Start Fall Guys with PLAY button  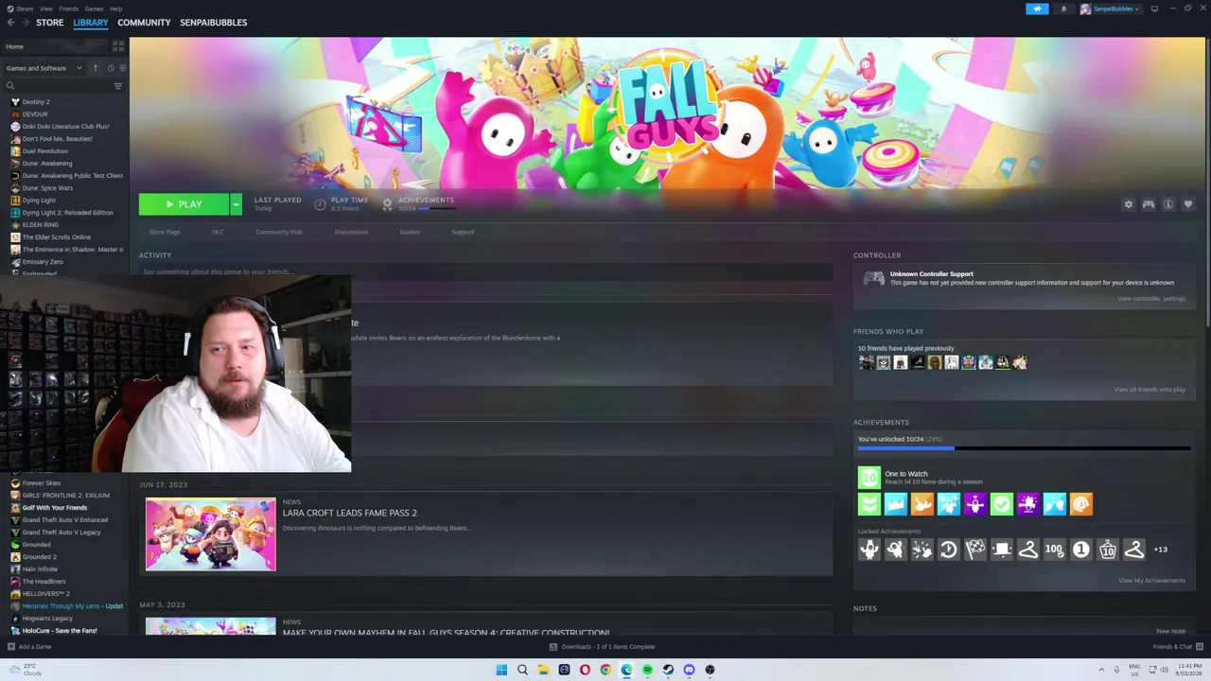click(184, 204)
